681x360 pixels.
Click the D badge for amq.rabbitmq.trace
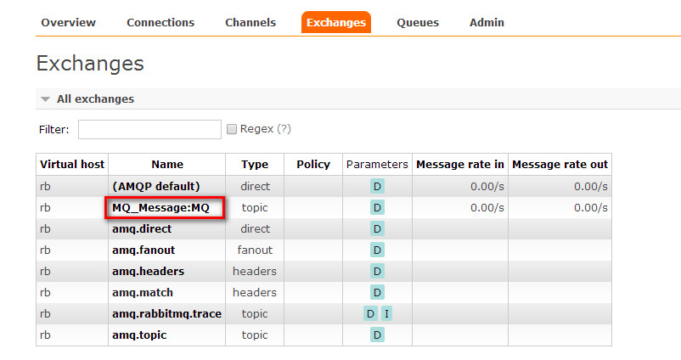click(x=370, y=314)
